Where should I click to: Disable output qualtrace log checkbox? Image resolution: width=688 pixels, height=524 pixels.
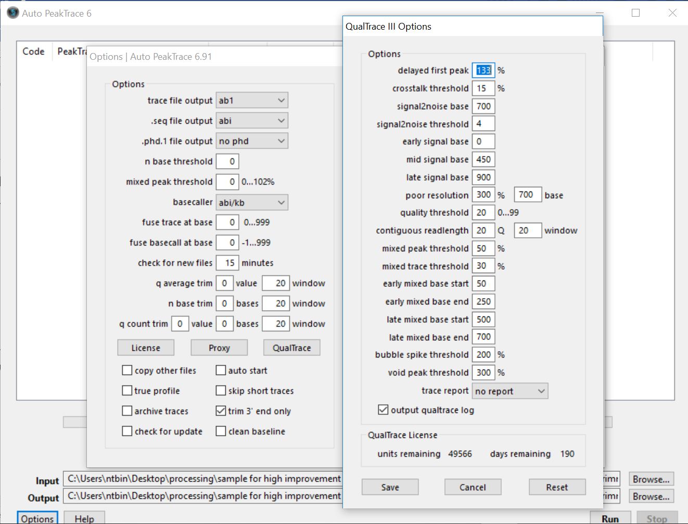coord(383,410)
